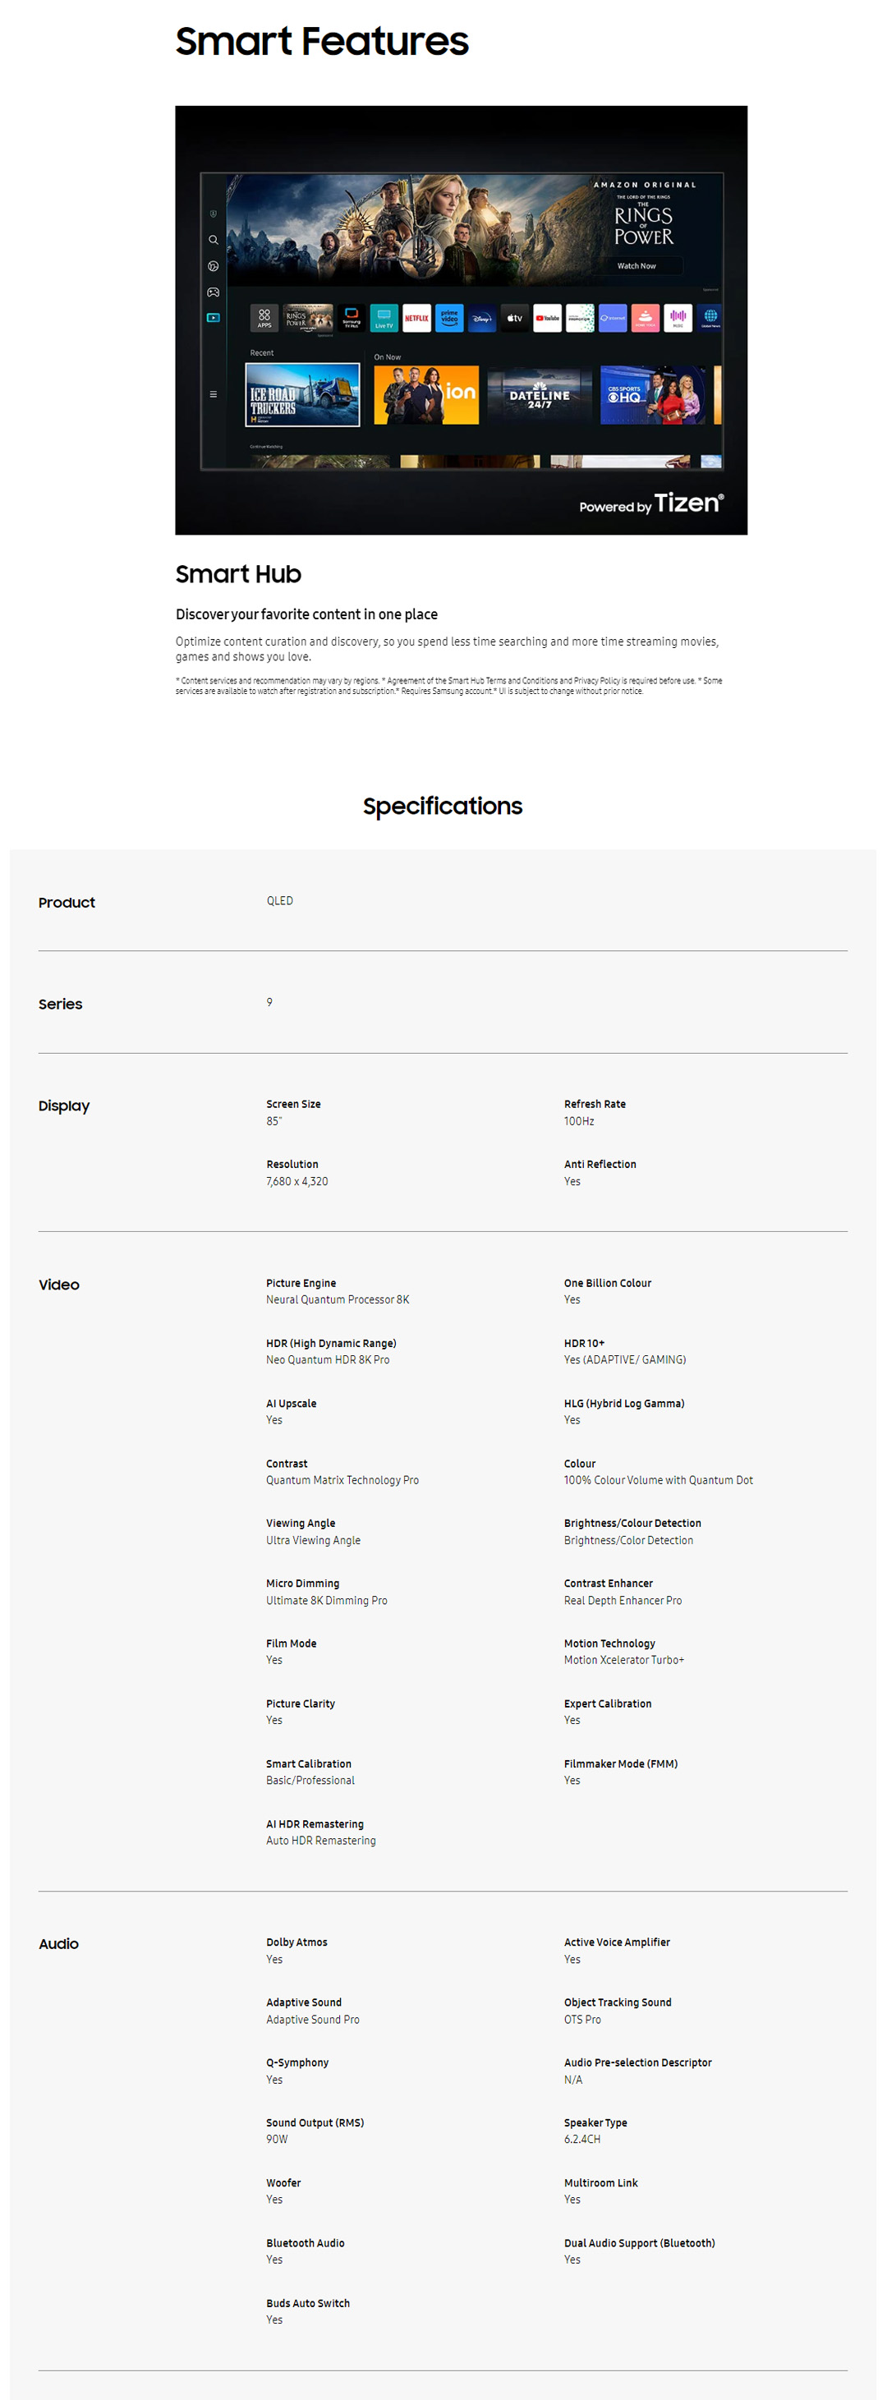Viewport: 887px width, 2400px height.
Task: Click the Specifications heading
Action: point(443,806)
